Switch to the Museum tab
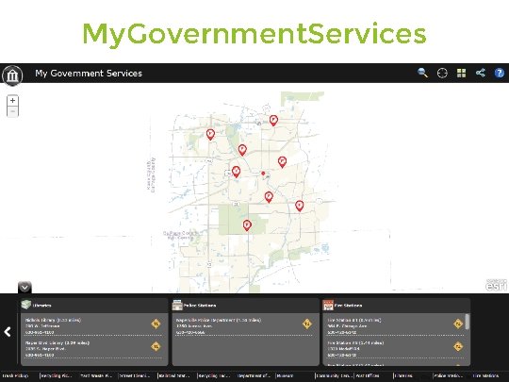509x382 pixels. pyautogui.click(x=286, y=375)
